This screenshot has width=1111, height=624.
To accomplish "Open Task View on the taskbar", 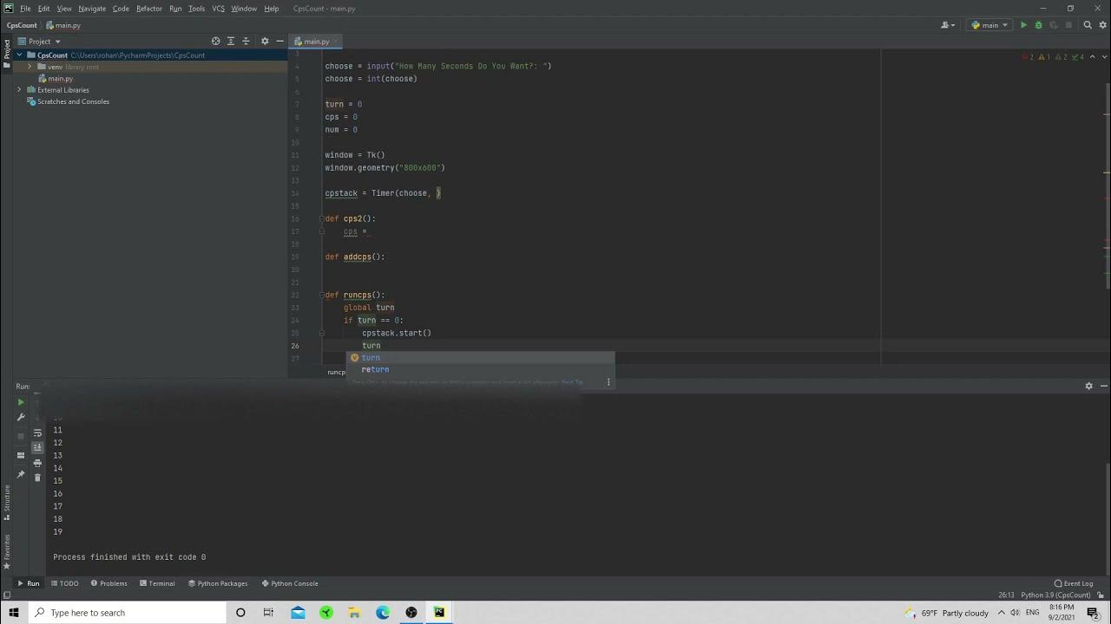I will click(x=268, y=613).
